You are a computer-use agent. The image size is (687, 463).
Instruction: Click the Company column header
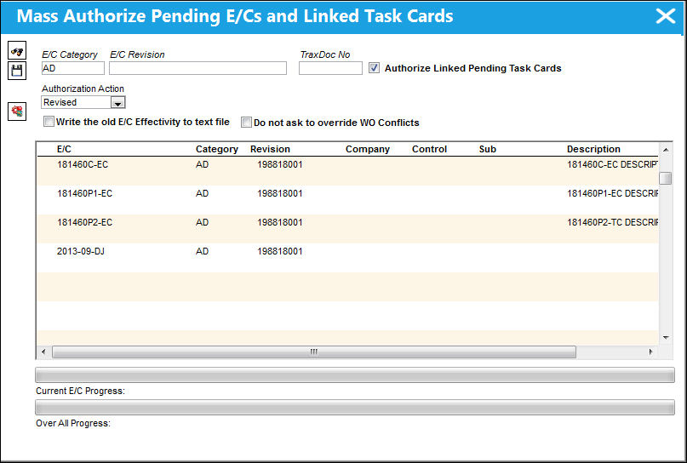click(367, 150)
